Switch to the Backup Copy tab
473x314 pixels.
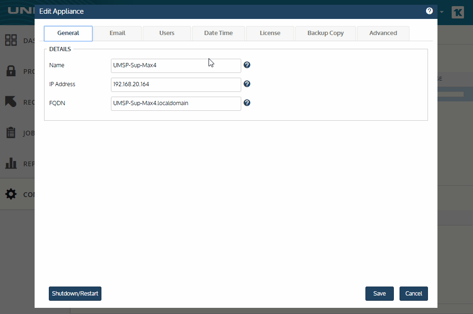coord(326,33)
